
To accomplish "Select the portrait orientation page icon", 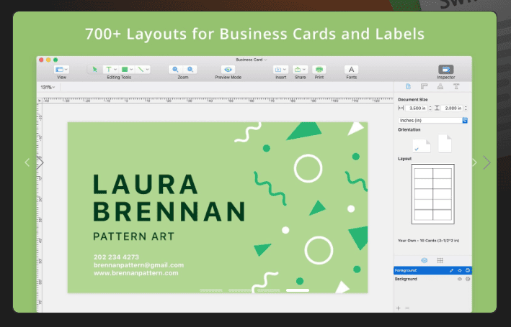I will click(445, 144).
